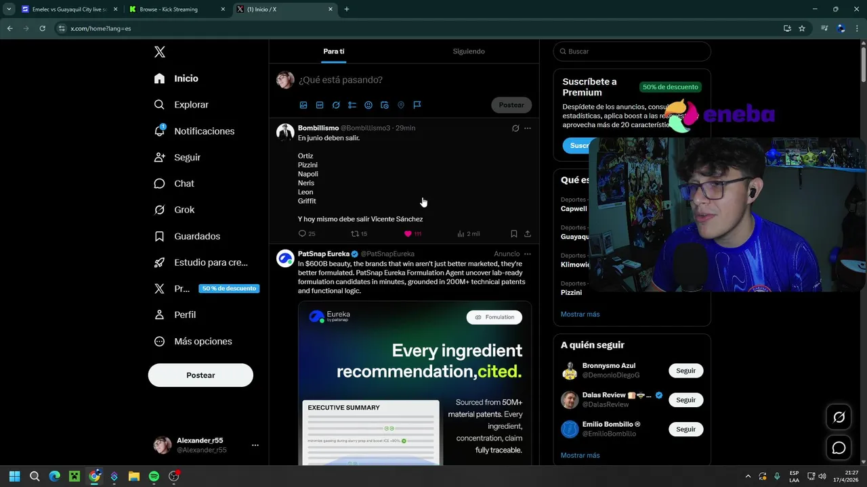Click 50% de descuento Premium badge
This screenshot has width=867, height=487.
(670, 87)
